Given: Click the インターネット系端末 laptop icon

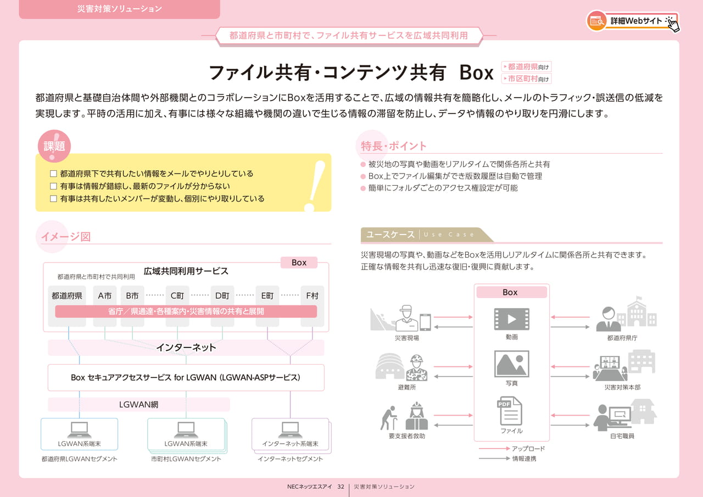Looking at the screenshot, I should pos(290,429).
